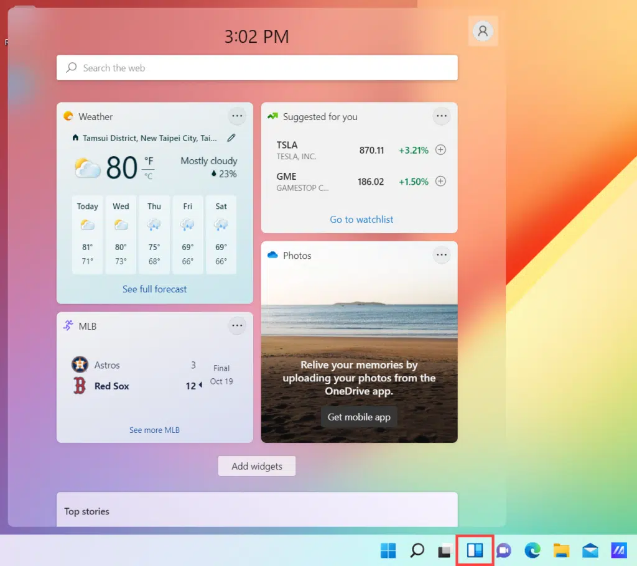Launch Microsoft Edge from taskbar
This screenshot has height=566, width=637.
[532, 550]
